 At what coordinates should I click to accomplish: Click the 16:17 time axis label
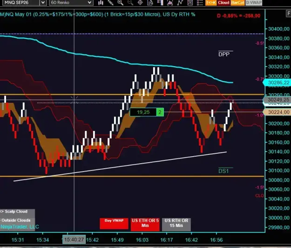167,240
